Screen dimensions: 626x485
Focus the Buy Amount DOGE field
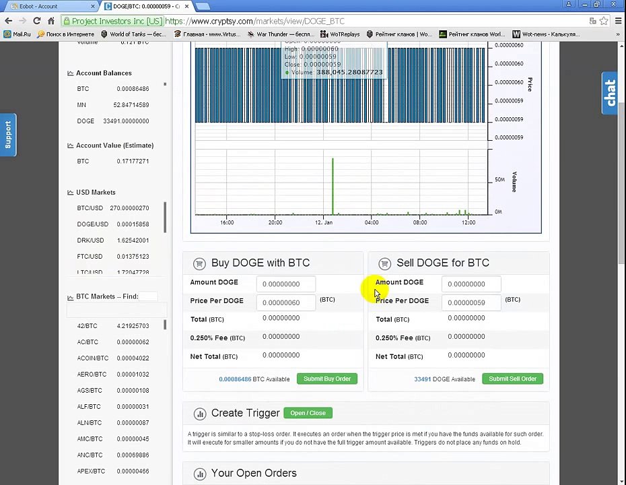click(x=286, y=284)
